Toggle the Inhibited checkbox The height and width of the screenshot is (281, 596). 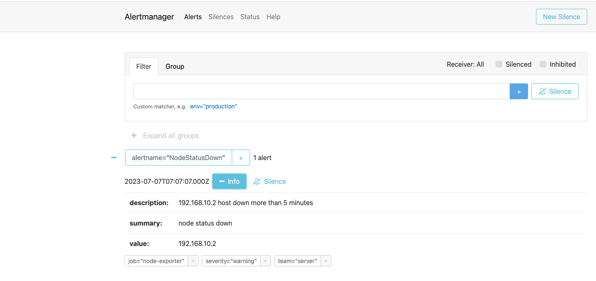[x=543, y=64]
